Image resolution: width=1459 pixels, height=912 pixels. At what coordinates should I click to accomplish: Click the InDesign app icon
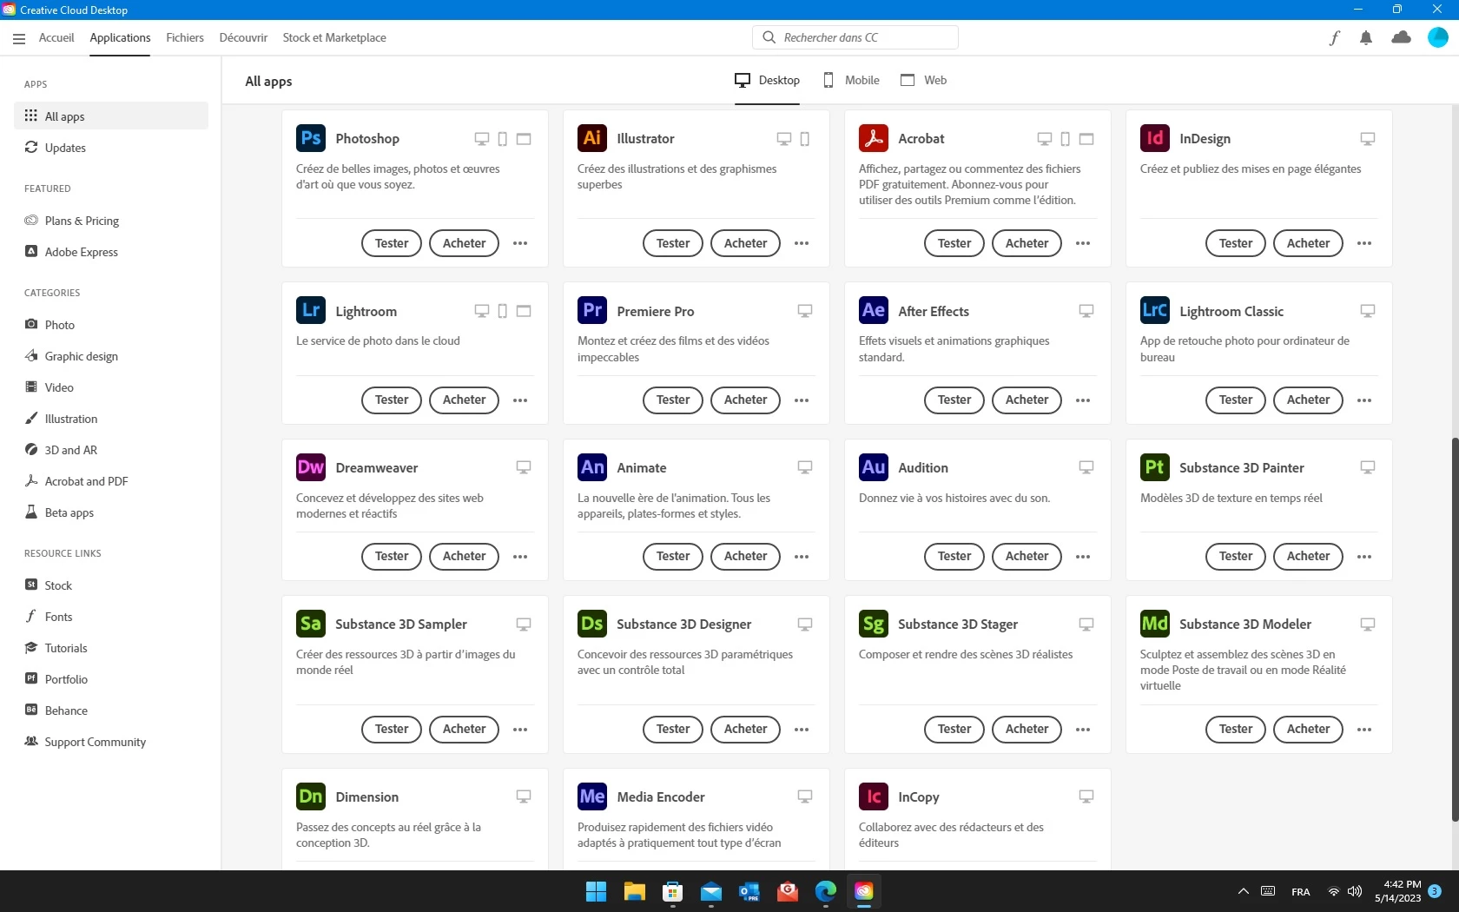point(1155,138)
